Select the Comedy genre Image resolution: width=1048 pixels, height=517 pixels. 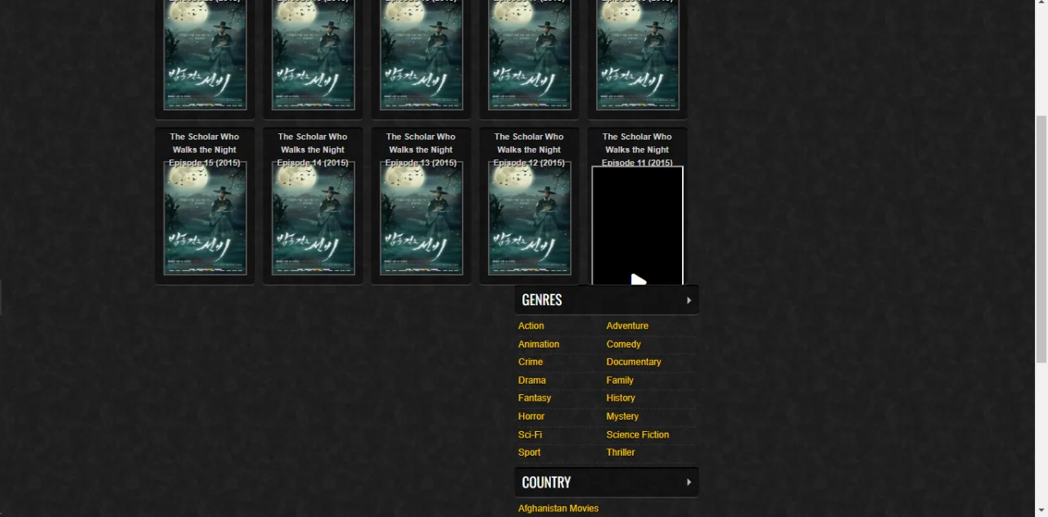(624, 344)
